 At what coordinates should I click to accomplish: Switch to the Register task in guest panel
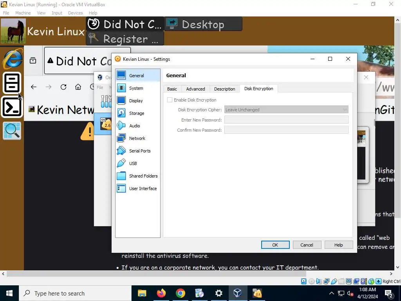pyautogui.click(x=125, y=39)
